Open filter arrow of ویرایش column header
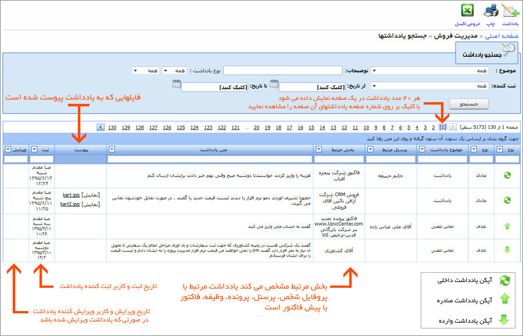This screenshot has width=523, height=336. [x=8, y=150]
